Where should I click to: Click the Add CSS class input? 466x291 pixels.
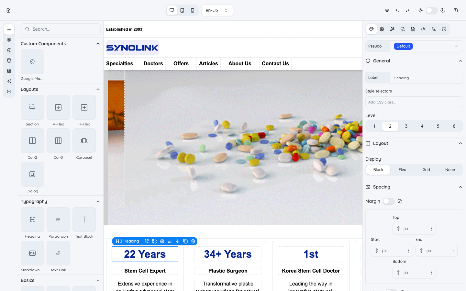point(414,102)
